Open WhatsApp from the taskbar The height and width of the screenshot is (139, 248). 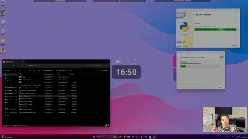click(x=137, y=137)
